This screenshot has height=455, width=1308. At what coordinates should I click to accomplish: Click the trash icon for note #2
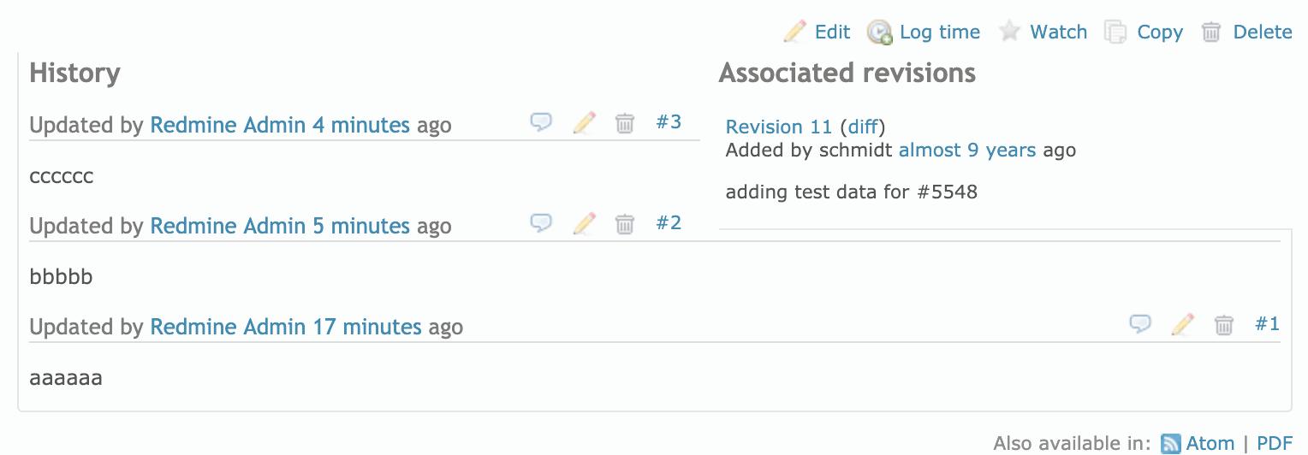tap(626, 224)
